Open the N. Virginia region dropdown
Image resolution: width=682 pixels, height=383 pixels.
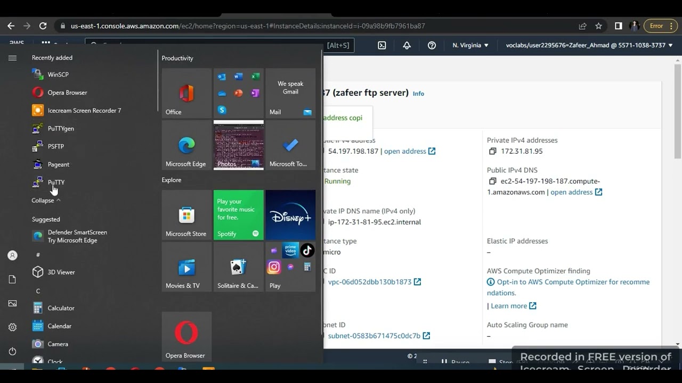(x=470, y=45)
